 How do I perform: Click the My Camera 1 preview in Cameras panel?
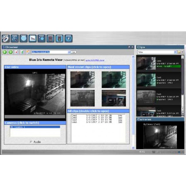tap(160, 137)
